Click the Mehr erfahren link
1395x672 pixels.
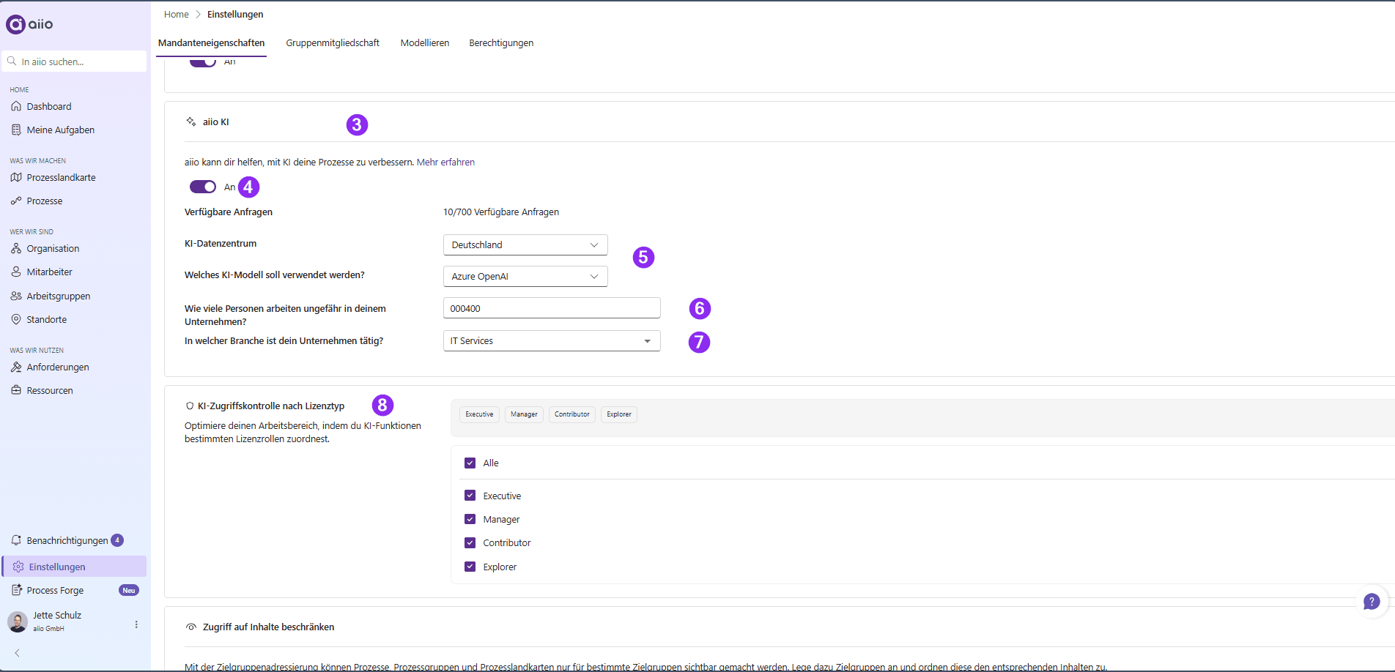pos(445,163)
